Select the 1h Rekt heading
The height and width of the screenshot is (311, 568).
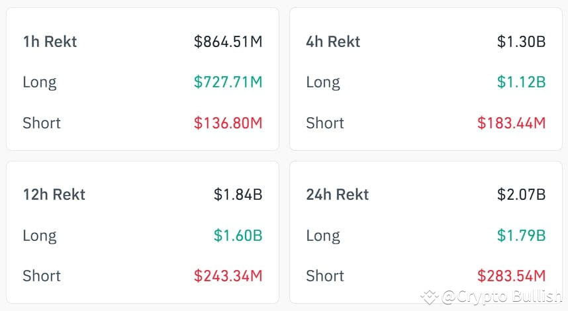[50, 42]
